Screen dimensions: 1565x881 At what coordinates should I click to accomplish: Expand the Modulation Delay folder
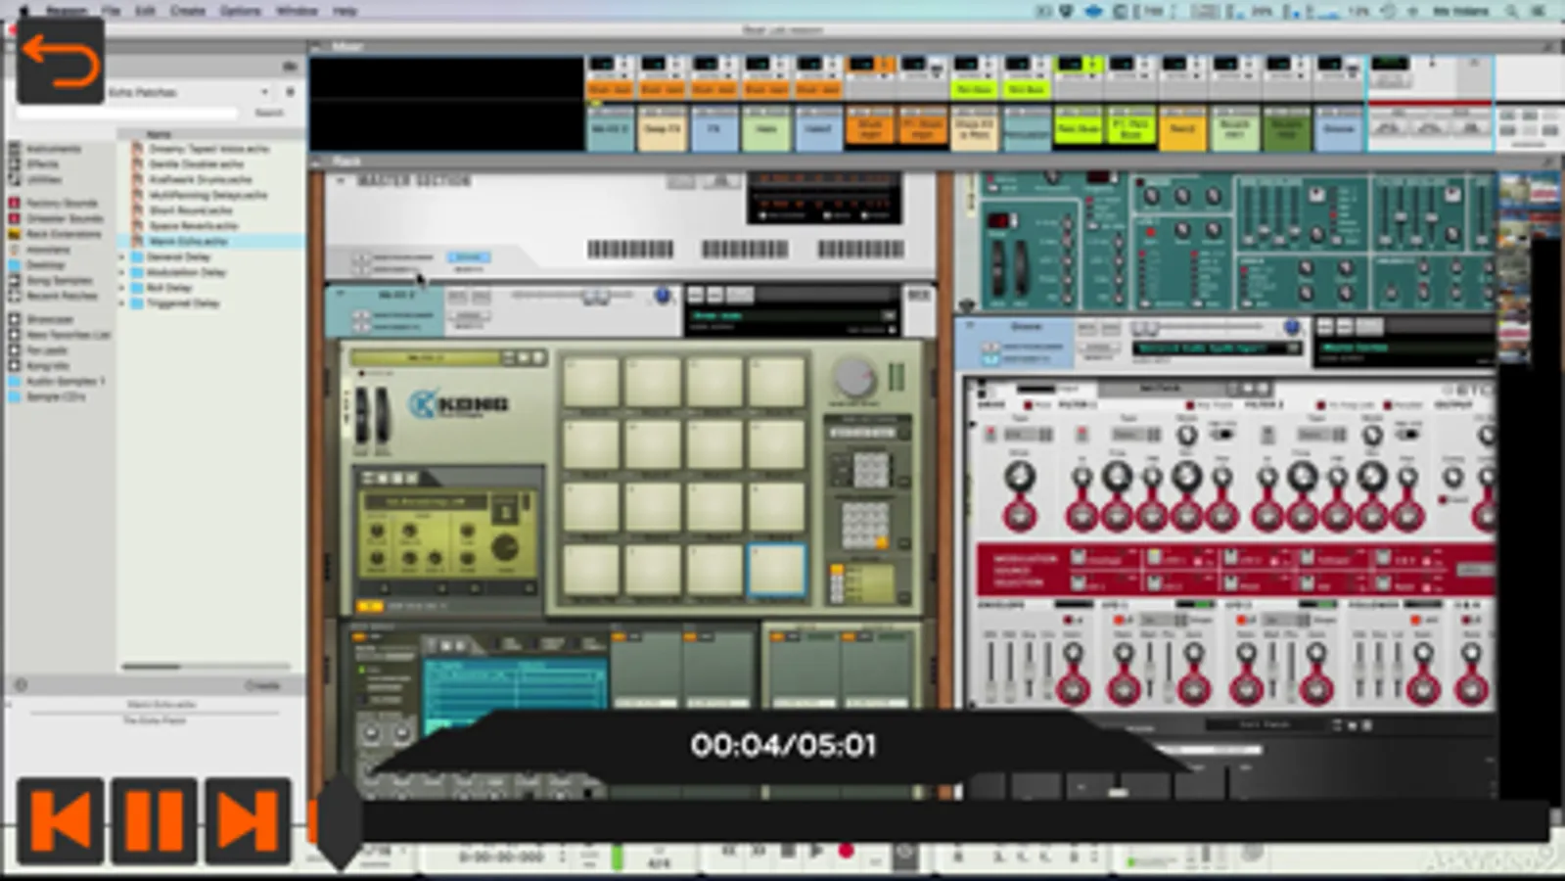coord(122,272)
